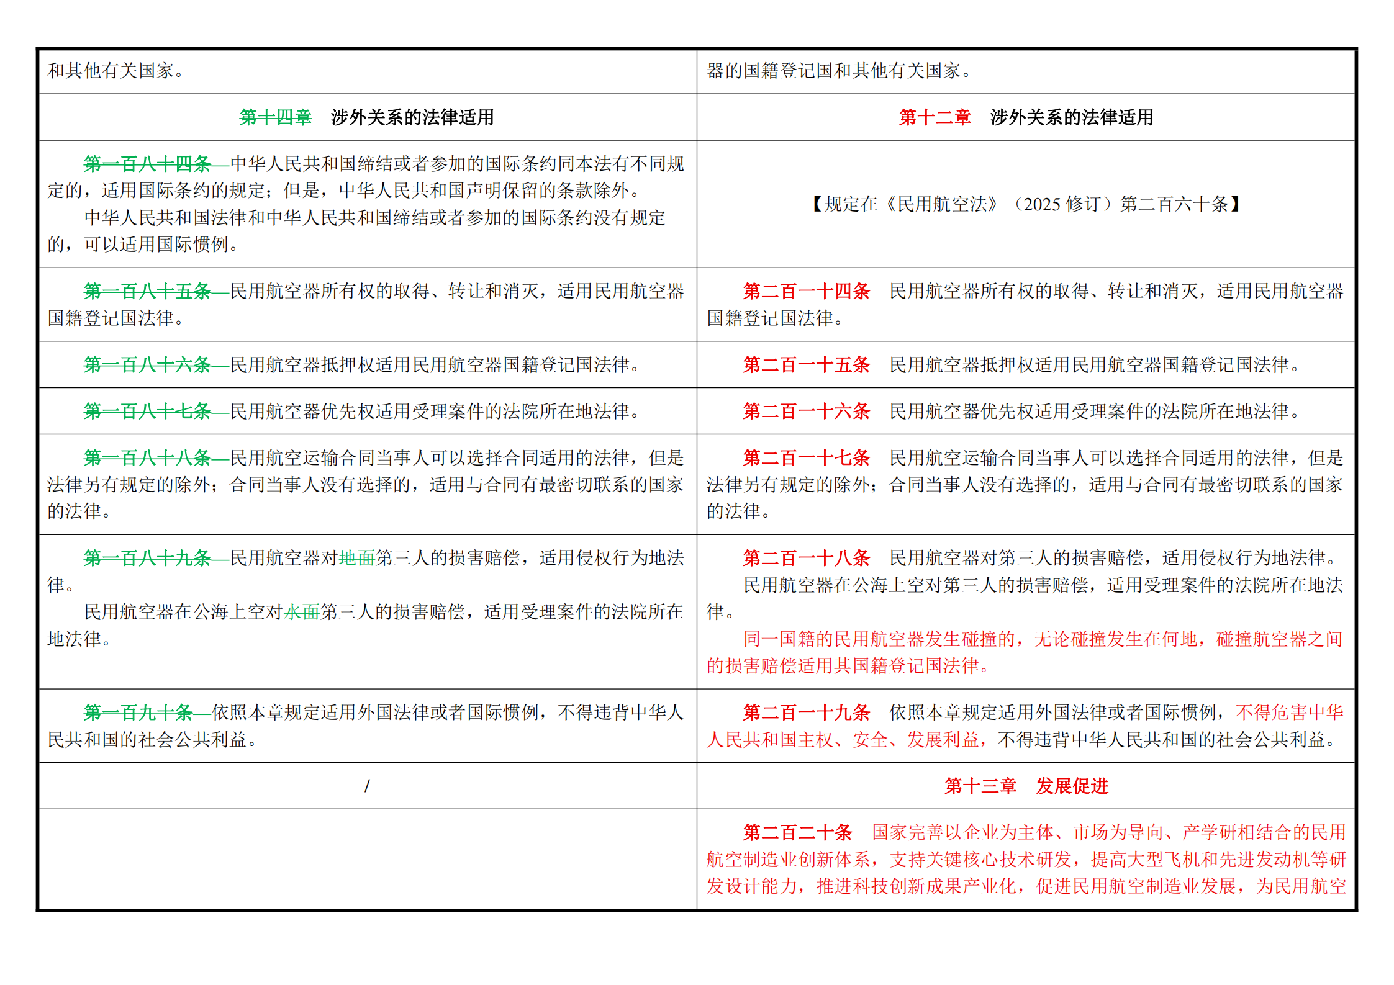The width and height of the screenshot is (1394, 985).
Task: Select the red article number 第二百二十条
Action: [x=797, y=832]
